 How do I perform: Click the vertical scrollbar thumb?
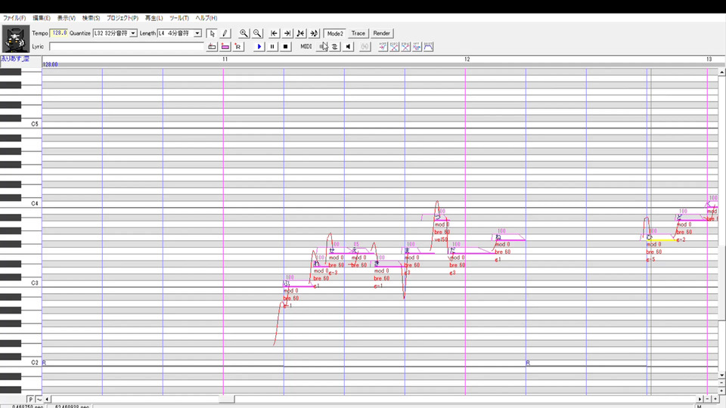(x=721, y=283)
